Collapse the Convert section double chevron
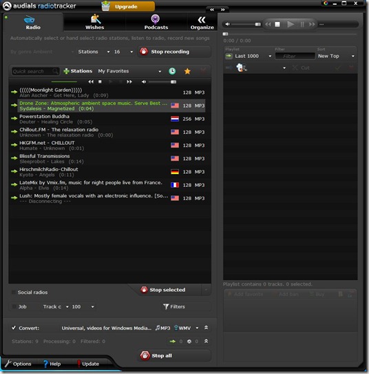Screen dimensions: 369x374 (206, 328)
